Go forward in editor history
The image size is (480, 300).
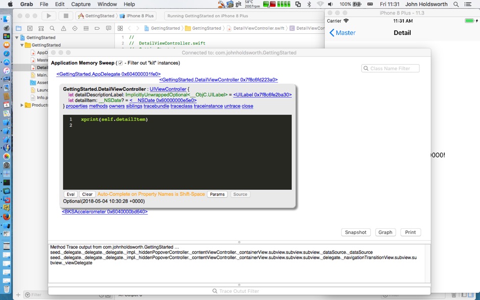click(x=137, y=28)
